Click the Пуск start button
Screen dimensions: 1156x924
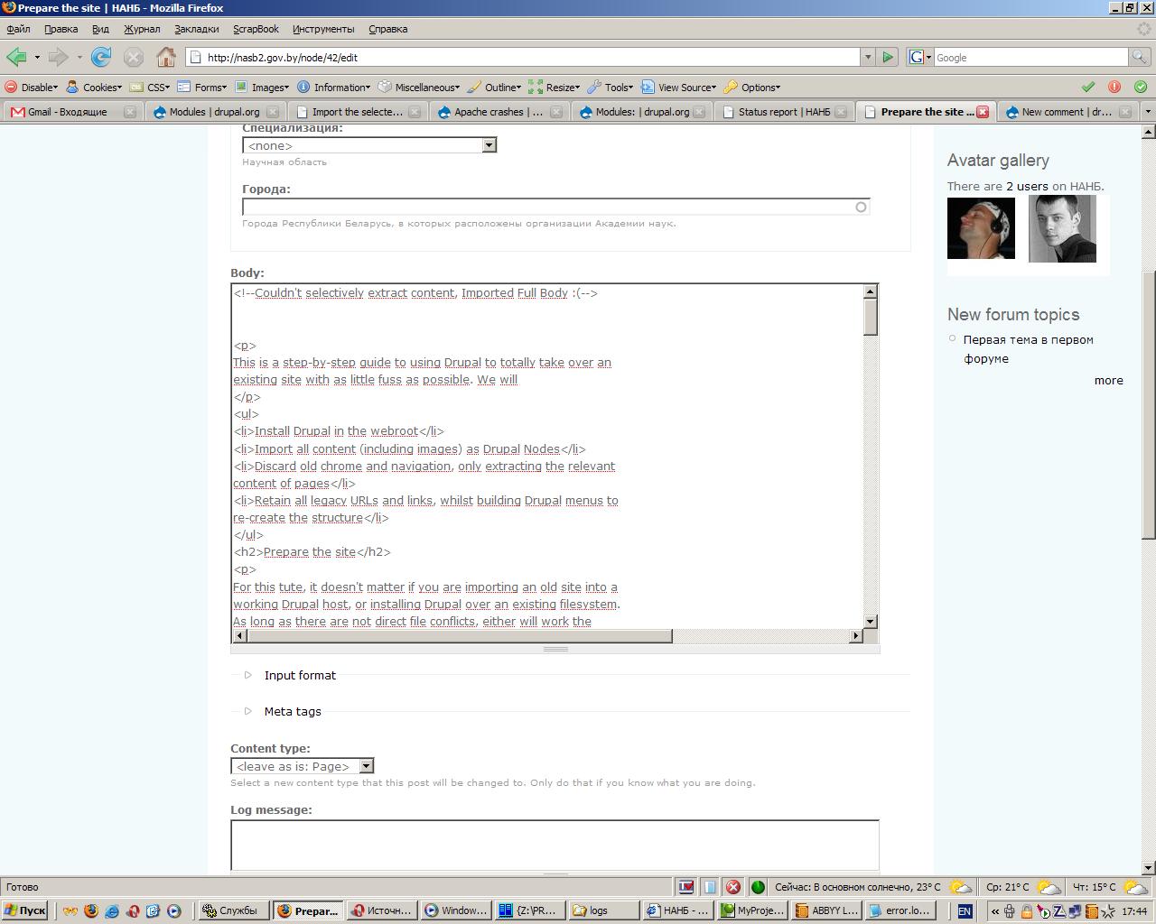24,910
